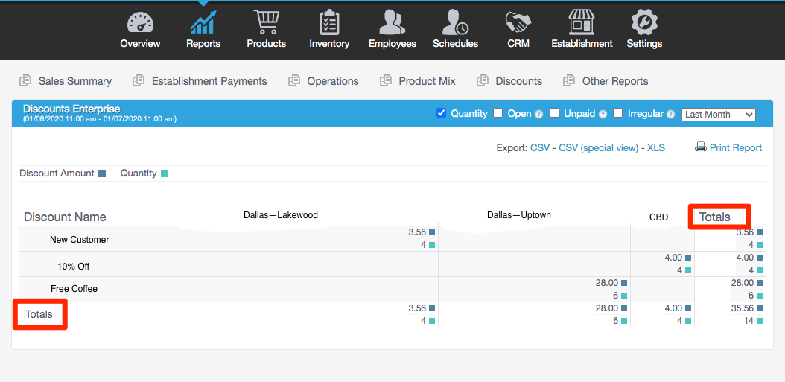This screenshot has width=785, height=382.
Task: Open the CRM handshake icon
Action: click(518, 22)
